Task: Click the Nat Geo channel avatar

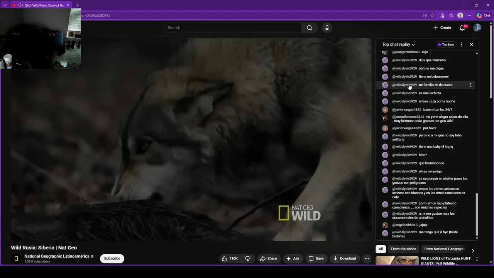Action: (x=16, y=259)
